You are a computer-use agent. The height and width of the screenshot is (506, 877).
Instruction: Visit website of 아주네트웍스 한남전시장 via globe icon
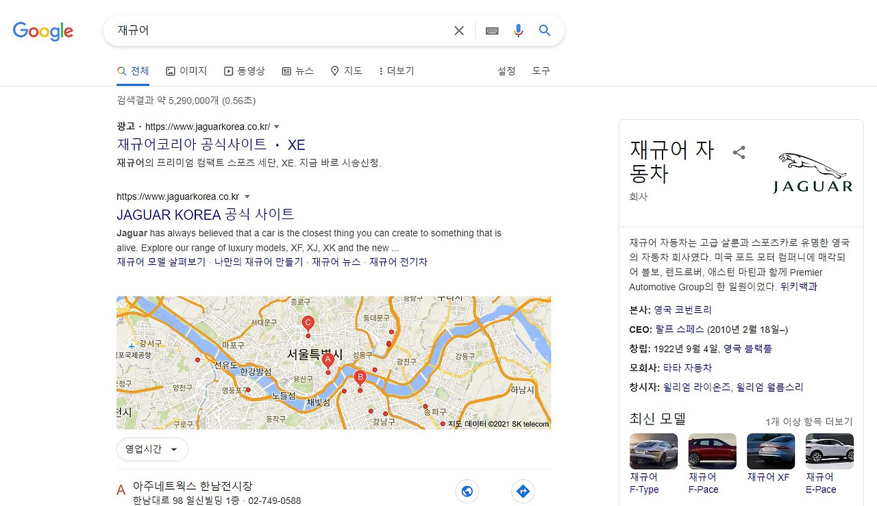pos(467,491)
